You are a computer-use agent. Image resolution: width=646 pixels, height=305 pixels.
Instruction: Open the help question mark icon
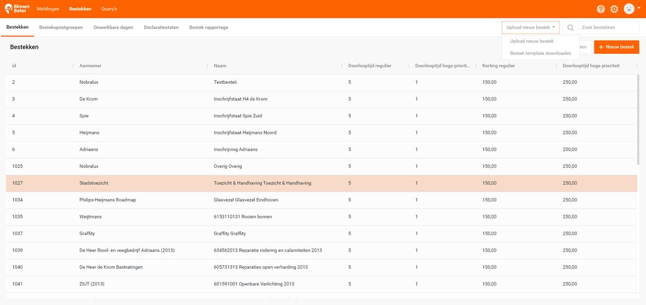pyautogui.click(x=601, y=9)
